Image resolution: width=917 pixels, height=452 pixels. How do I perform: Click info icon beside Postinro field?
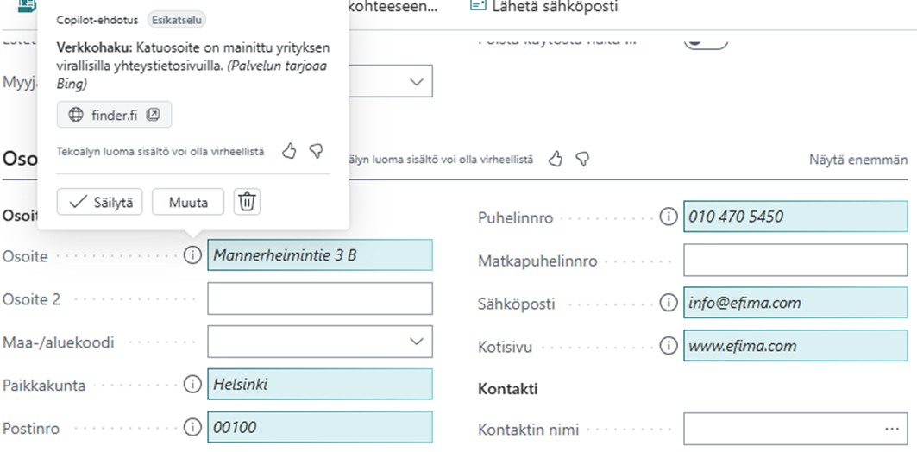tap(192, 427)
